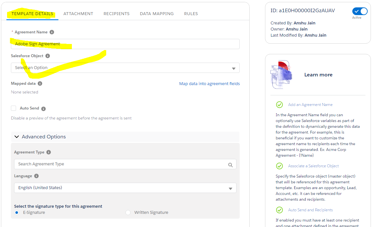Click the template ID a1E0H00000I2GzAUAV text
The height and width of the screenshot is (227, 377).
coord(303,11)
